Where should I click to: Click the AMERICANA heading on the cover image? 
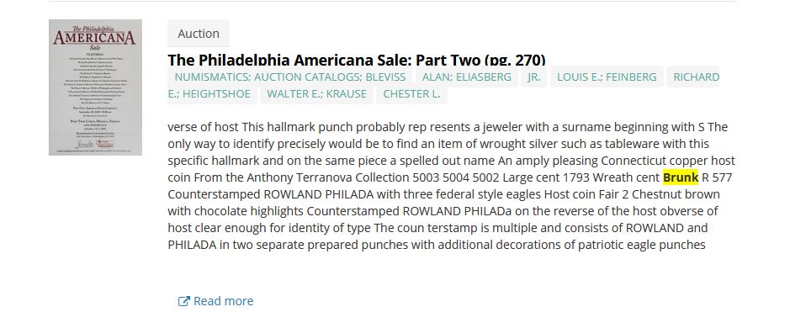click(95, 38)
